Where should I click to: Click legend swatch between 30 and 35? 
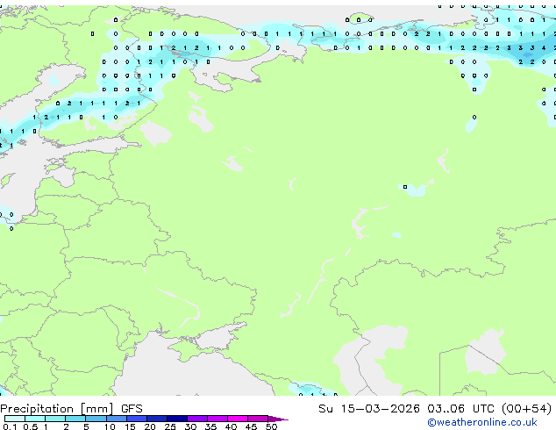tap(197, 419)
